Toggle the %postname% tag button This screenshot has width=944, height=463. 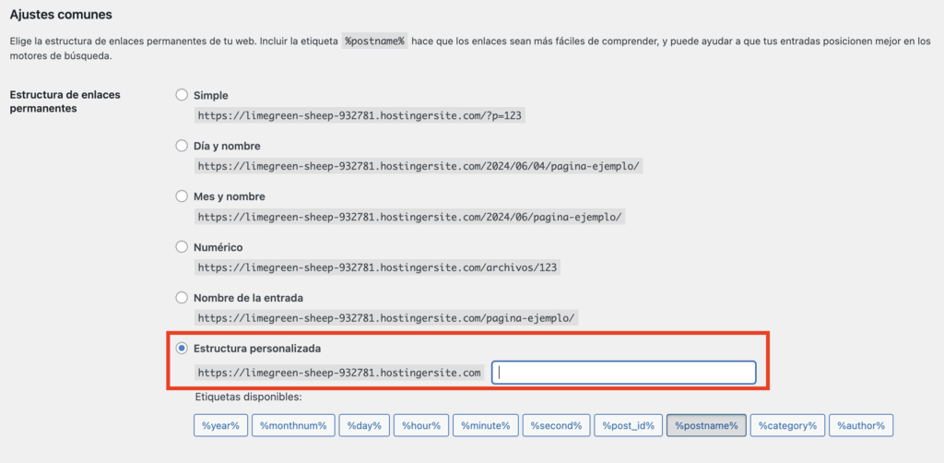coord(706,425)
